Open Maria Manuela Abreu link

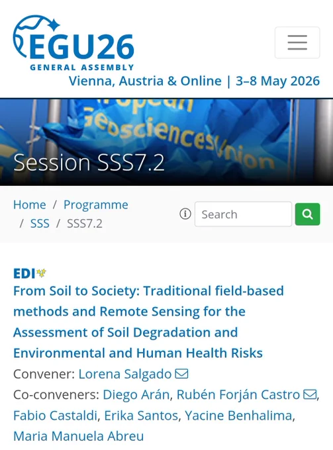point(78,436)
